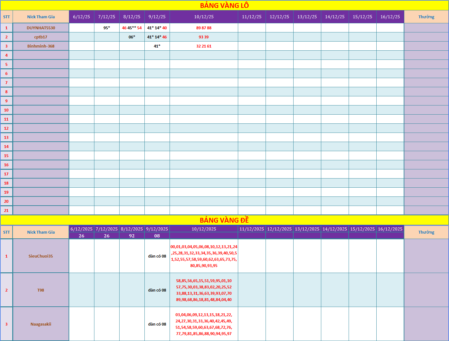Screen dimensions: 449x341
Task: Select the DUYNHAT5530 nickname cell
Action: [41, 28]
